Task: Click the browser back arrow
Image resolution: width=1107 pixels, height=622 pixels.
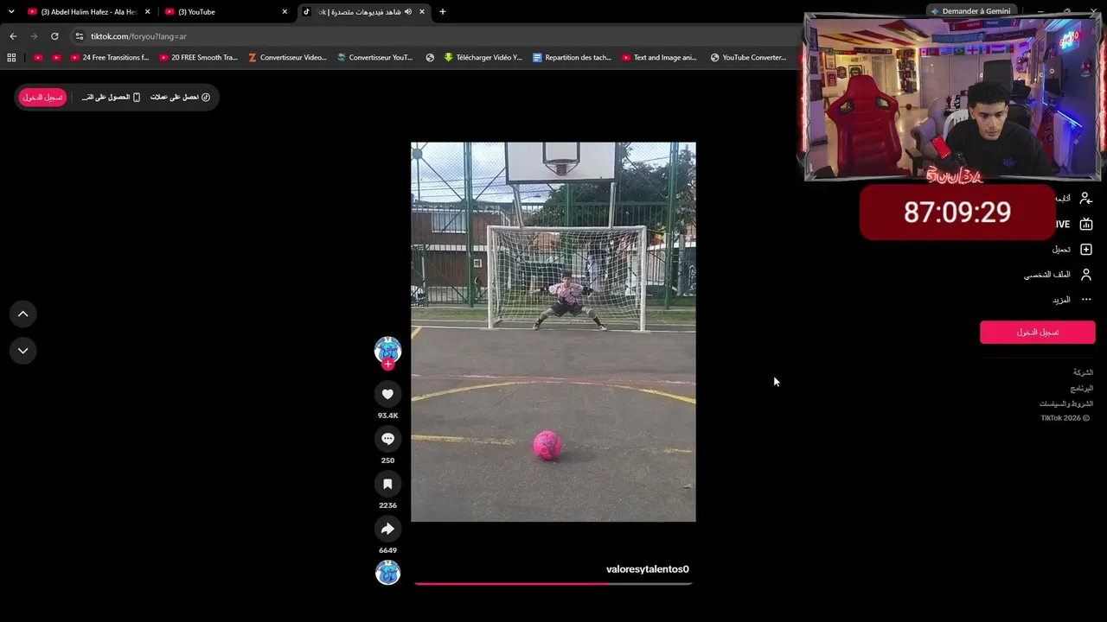Action: coord(13,36)
